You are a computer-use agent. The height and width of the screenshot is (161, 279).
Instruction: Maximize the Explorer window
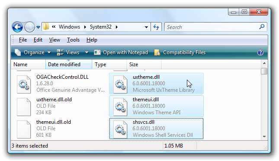[244, 12]
